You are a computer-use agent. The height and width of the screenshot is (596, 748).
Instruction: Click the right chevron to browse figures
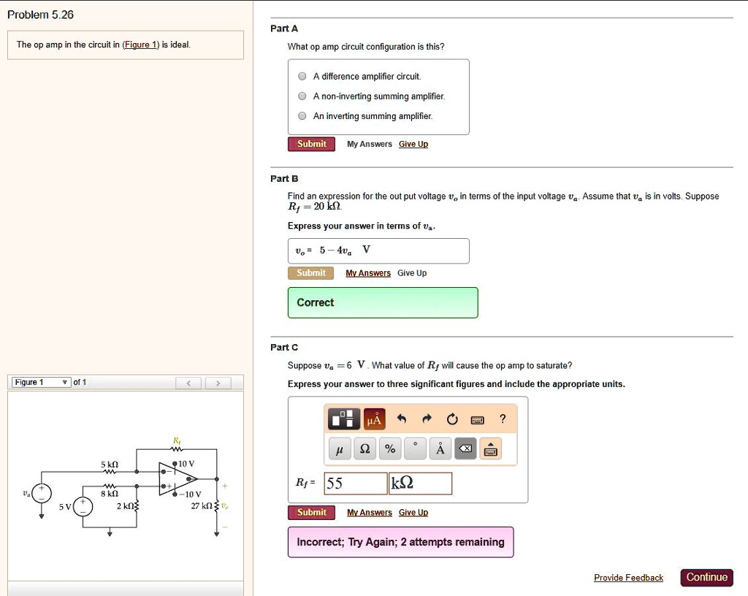click(216, 382)
